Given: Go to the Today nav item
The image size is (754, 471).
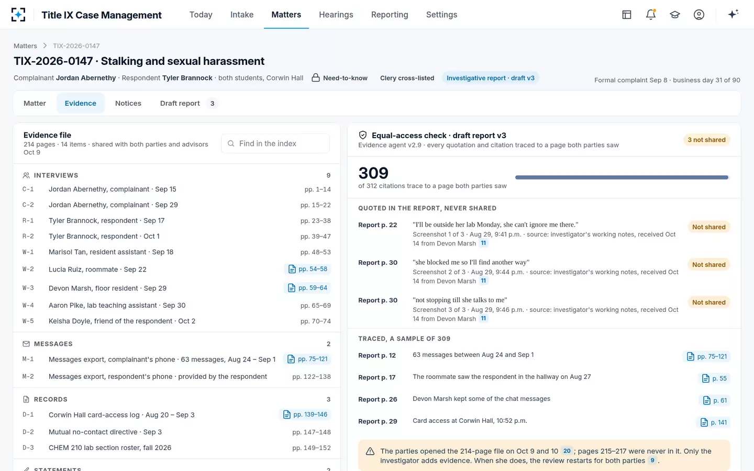Looking at the screenshot, I should click(201, 15).
